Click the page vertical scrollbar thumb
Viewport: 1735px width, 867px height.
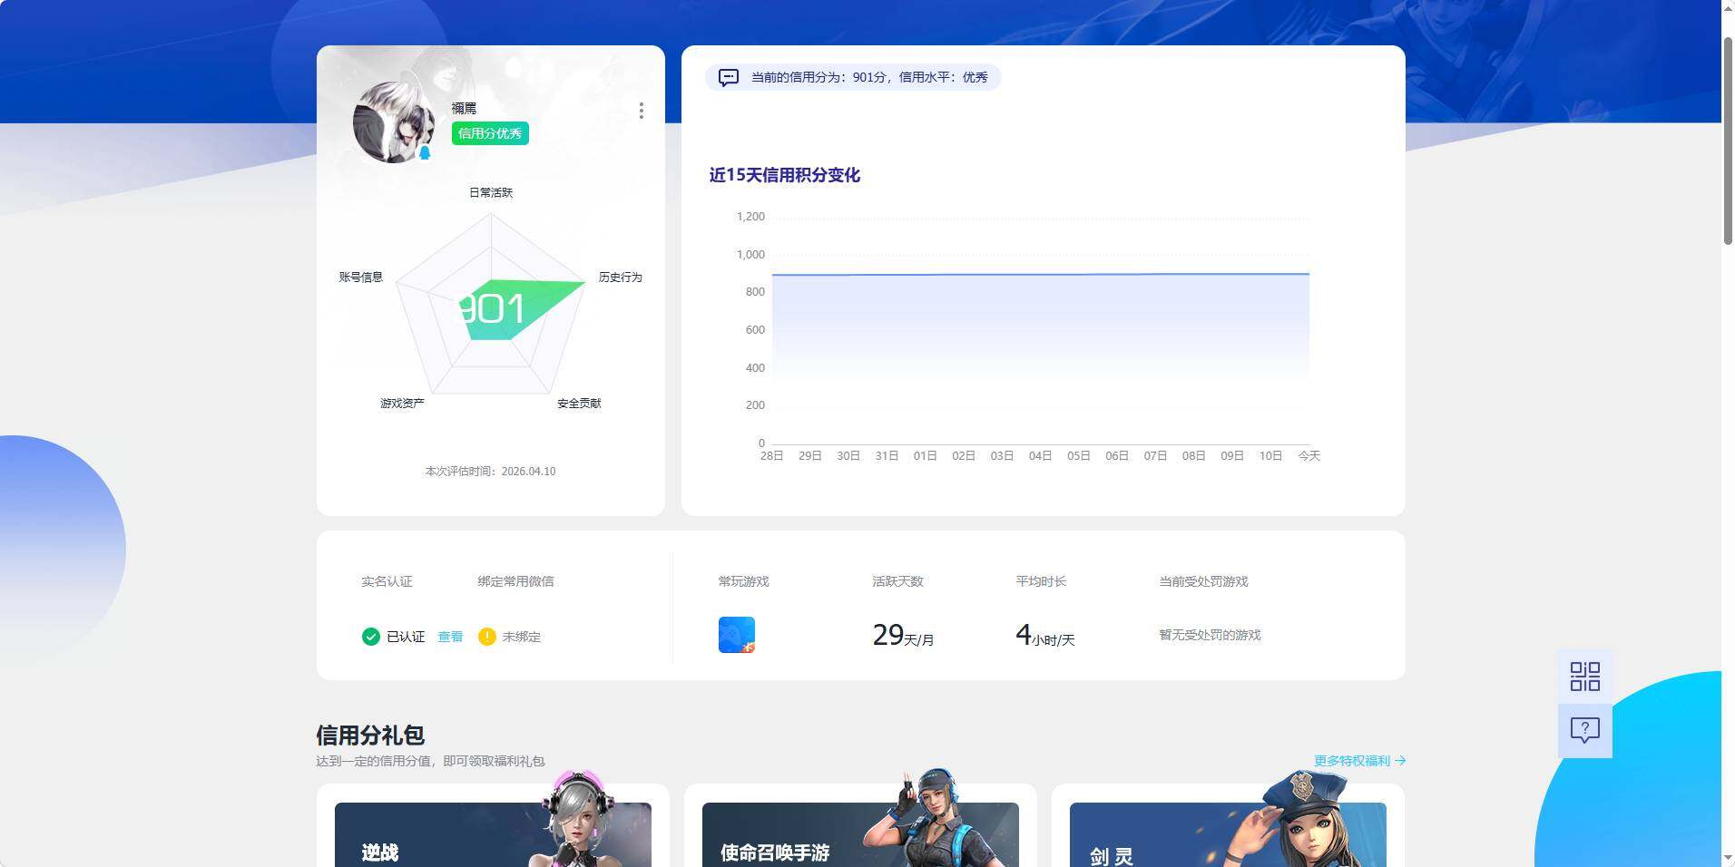click(1728, 141)
